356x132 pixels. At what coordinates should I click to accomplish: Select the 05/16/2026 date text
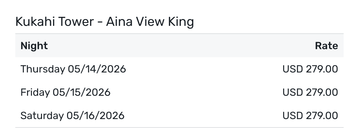95,116
